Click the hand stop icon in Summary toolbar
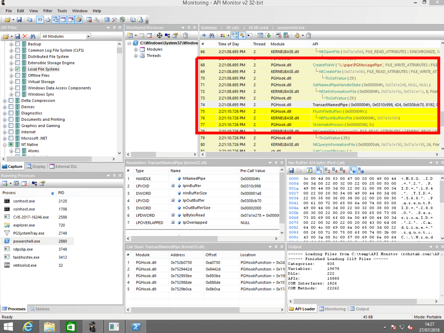Image resolution: width=444 pixels, height=333 pixels. pos(297,36)
